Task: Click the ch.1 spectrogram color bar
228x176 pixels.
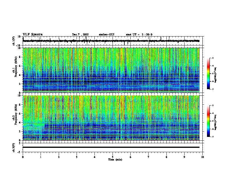Action: click(x=208, y=74)
